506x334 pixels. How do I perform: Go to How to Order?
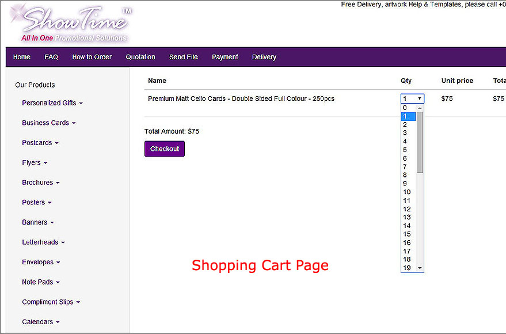(x=92, y=57)
